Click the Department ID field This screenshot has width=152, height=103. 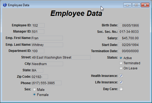pyautogui.click(x=38, y=51)
